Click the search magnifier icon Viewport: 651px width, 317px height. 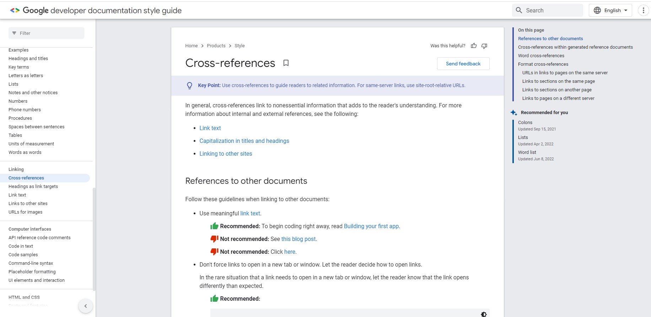(x=519, y=10)
